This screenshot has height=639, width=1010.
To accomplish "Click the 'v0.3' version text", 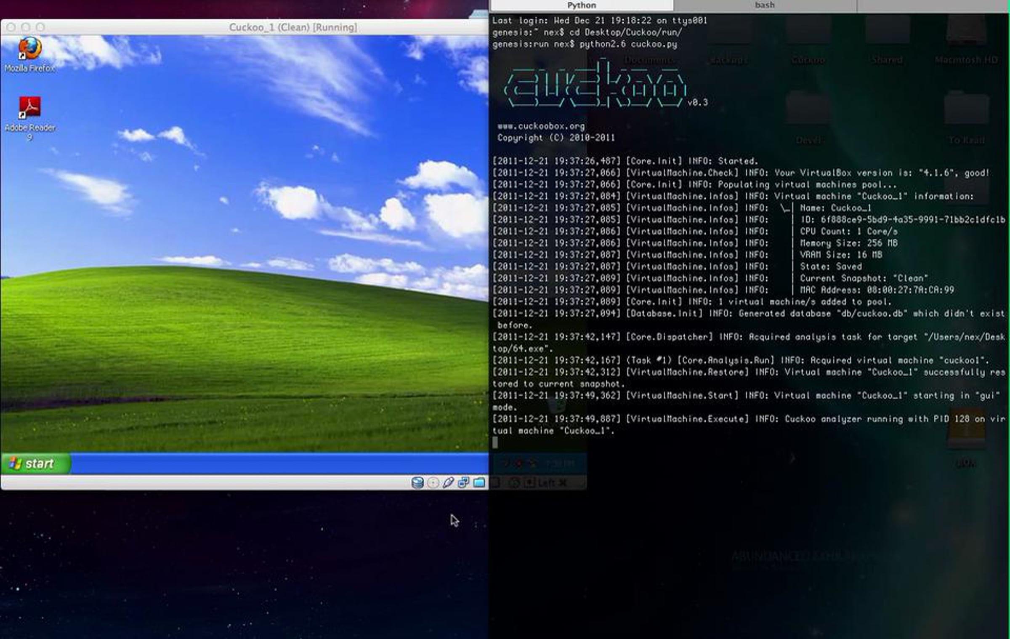I will coord(698,102).
